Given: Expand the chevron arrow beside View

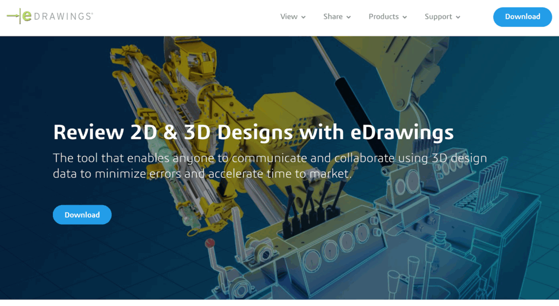Looking at the screenshot, I should click(x=304, y=17).
